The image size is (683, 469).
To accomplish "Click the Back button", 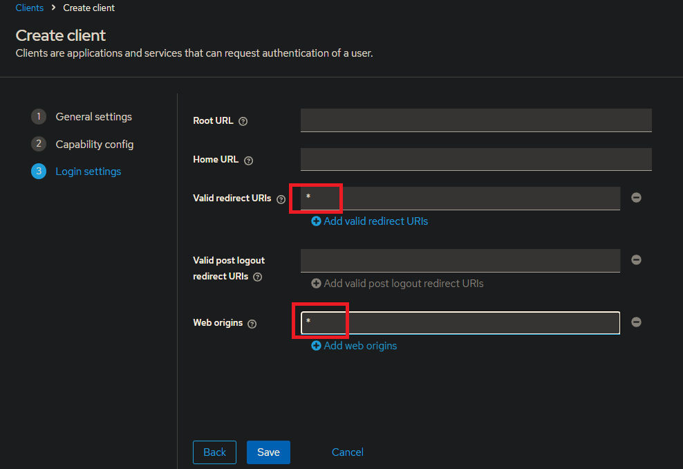I will click(215, 452).
